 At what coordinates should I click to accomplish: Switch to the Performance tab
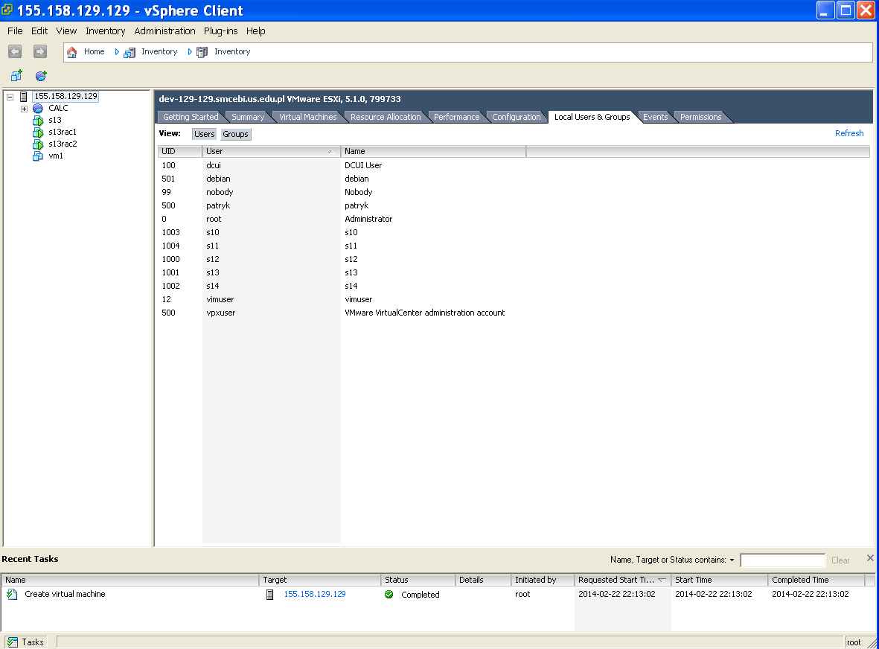click(x=457, y=117)
